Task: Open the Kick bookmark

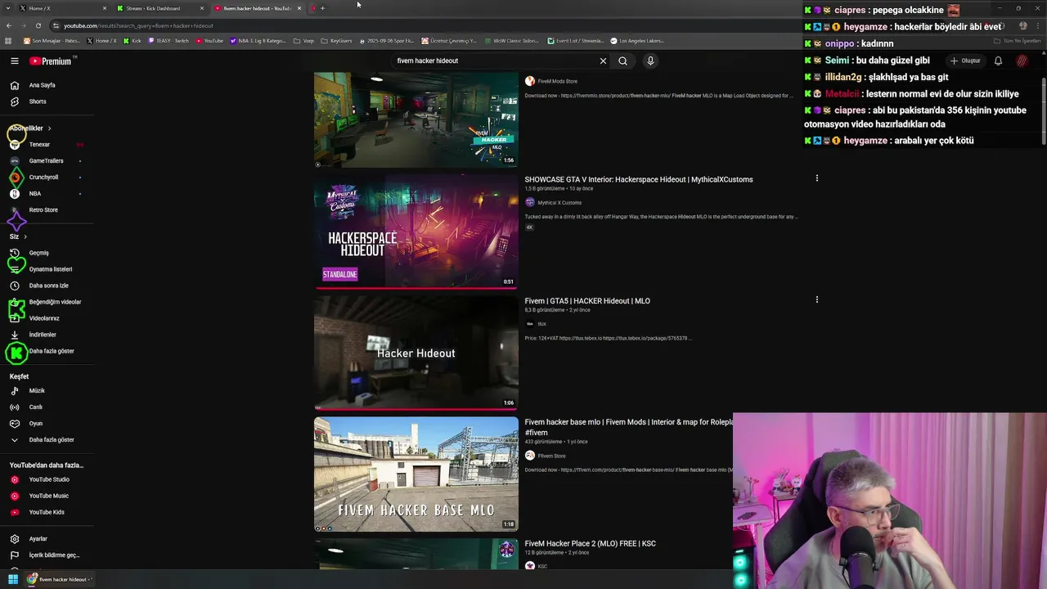Action: point(133,40)
